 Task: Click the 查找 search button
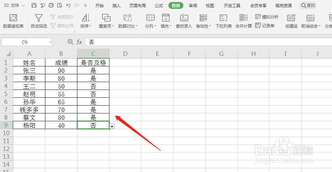[308, 5]
